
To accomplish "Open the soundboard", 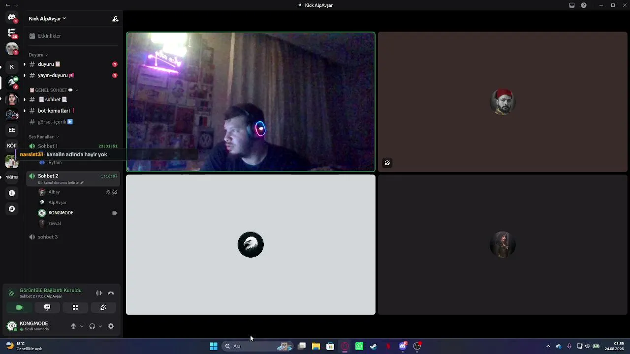I will coord(103,308).
